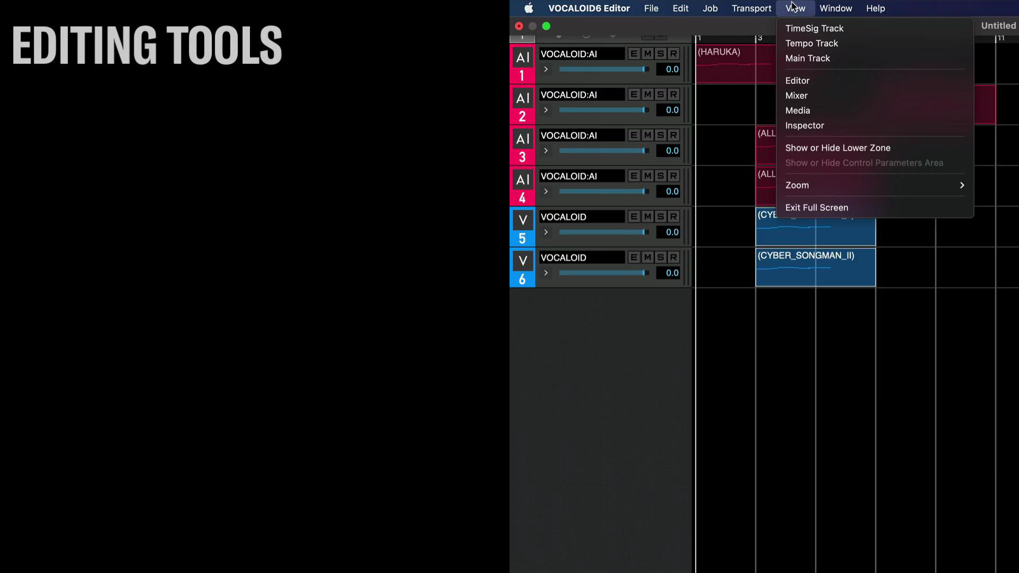1019x573 pixels.
Task: Select Main Track menu entry
Action: pos(875,58)
